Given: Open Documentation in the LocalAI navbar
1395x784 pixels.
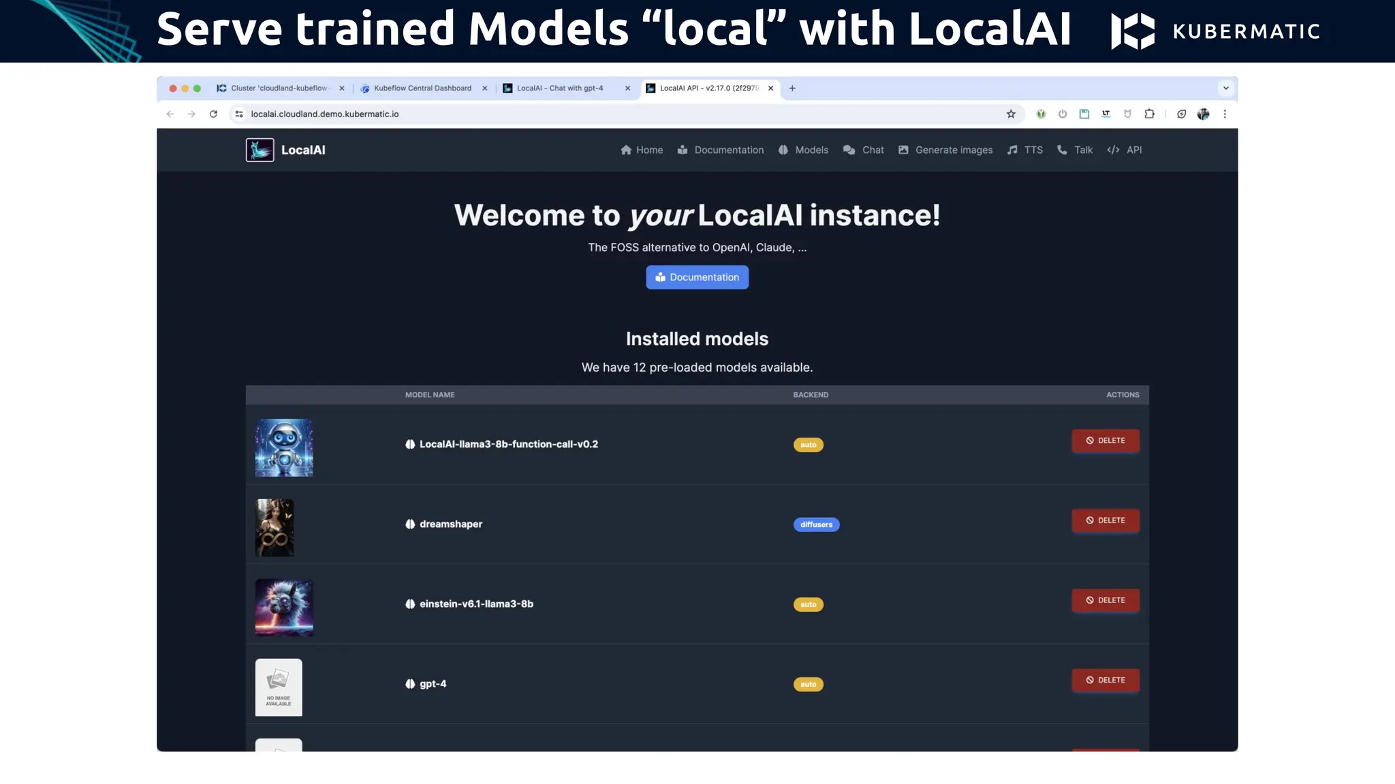Looking at the screenshot, I should [721, 150].
